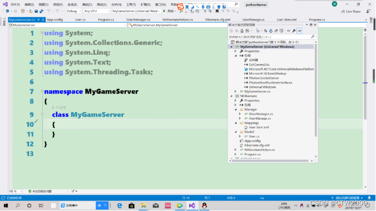The width and height of the screenshot is (376, 211).
Task: Switch to App.config tab
Action: click(x=55, y=19)
